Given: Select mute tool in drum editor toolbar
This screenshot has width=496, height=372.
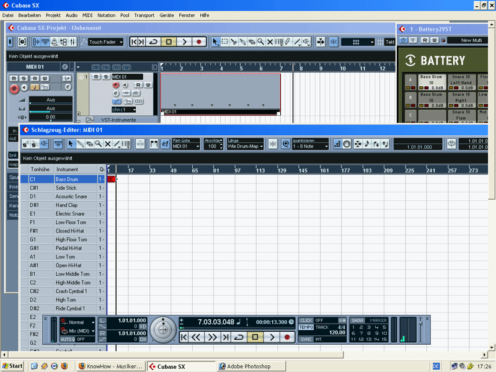Looking at the screenshot, I should 108,144.
